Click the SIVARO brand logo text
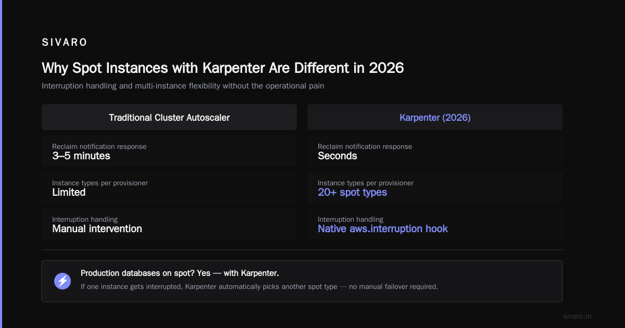This screenshot has height=328, width=625. (65, 43)
